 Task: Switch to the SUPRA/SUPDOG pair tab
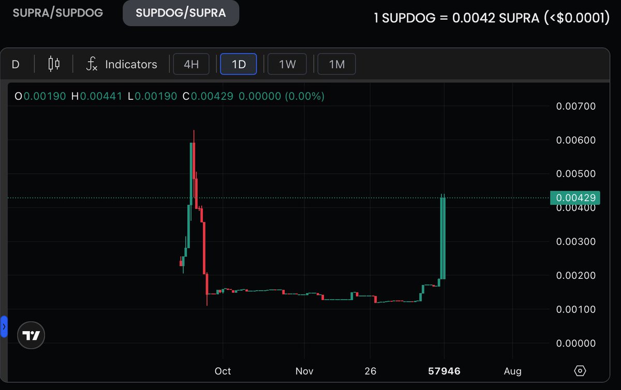[x=57, y=13]
